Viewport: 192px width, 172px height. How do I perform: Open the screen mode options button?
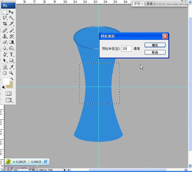click(8, 100)
